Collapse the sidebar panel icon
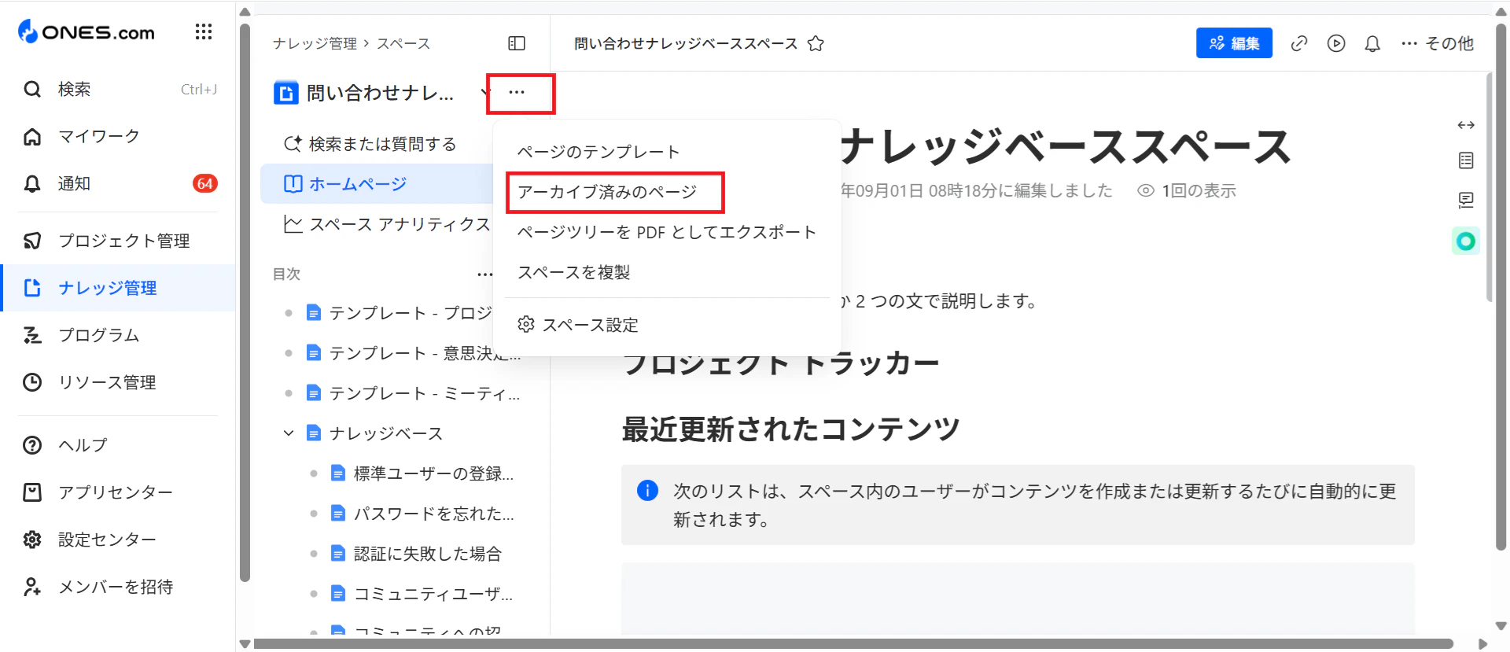This screenshot has height=652, width=1510. click(517, 43)
